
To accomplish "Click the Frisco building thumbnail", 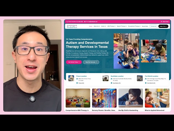I will [71, 78].
